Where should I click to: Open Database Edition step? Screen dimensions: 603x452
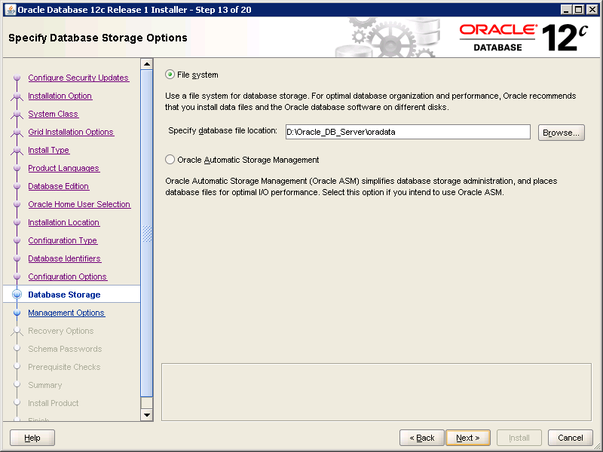(59, 186)
